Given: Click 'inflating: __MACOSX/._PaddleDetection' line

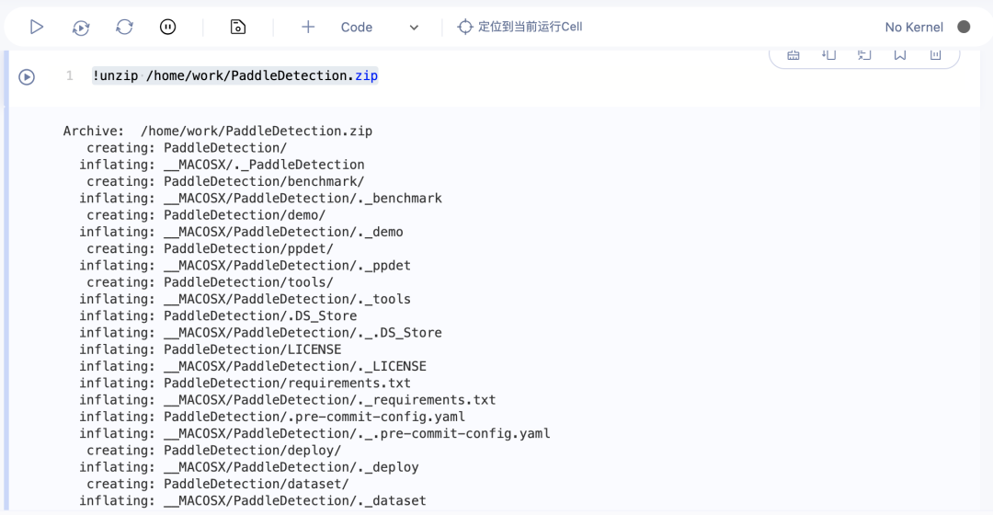Looking at the screenshot, I should pyautogui.click(x=222, y=165).
